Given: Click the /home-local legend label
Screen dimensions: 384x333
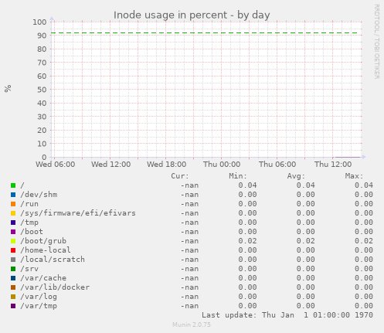Looking at the screenshot, I should 46,250.
